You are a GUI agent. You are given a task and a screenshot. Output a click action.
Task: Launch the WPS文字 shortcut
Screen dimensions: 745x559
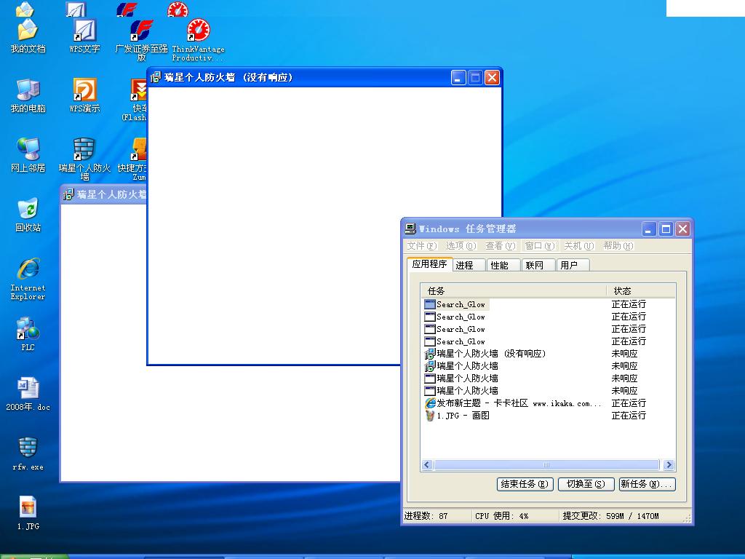84,36
